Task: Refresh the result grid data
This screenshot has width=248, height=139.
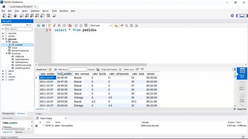Action: 55,69
